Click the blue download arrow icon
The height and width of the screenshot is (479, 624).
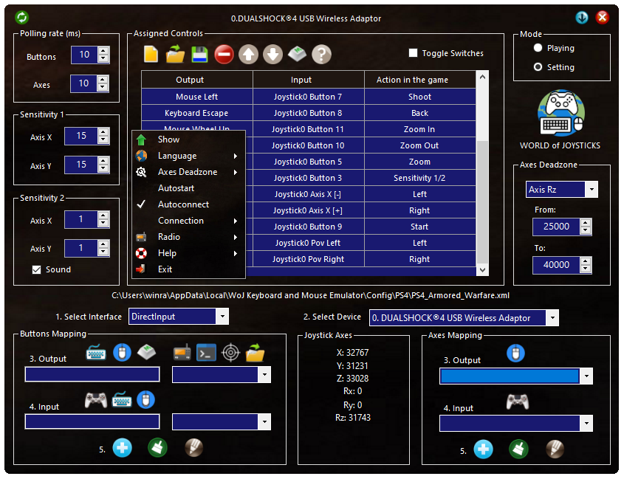coord(582,17)
